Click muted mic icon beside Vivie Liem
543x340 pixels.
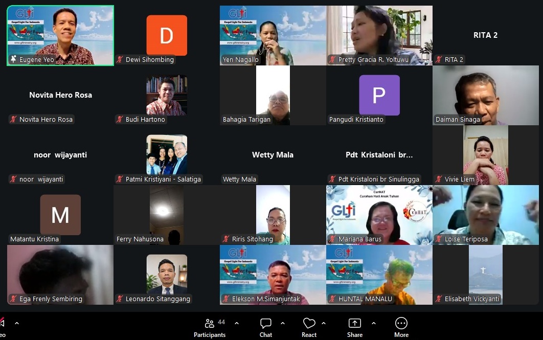tap(439, 179)
